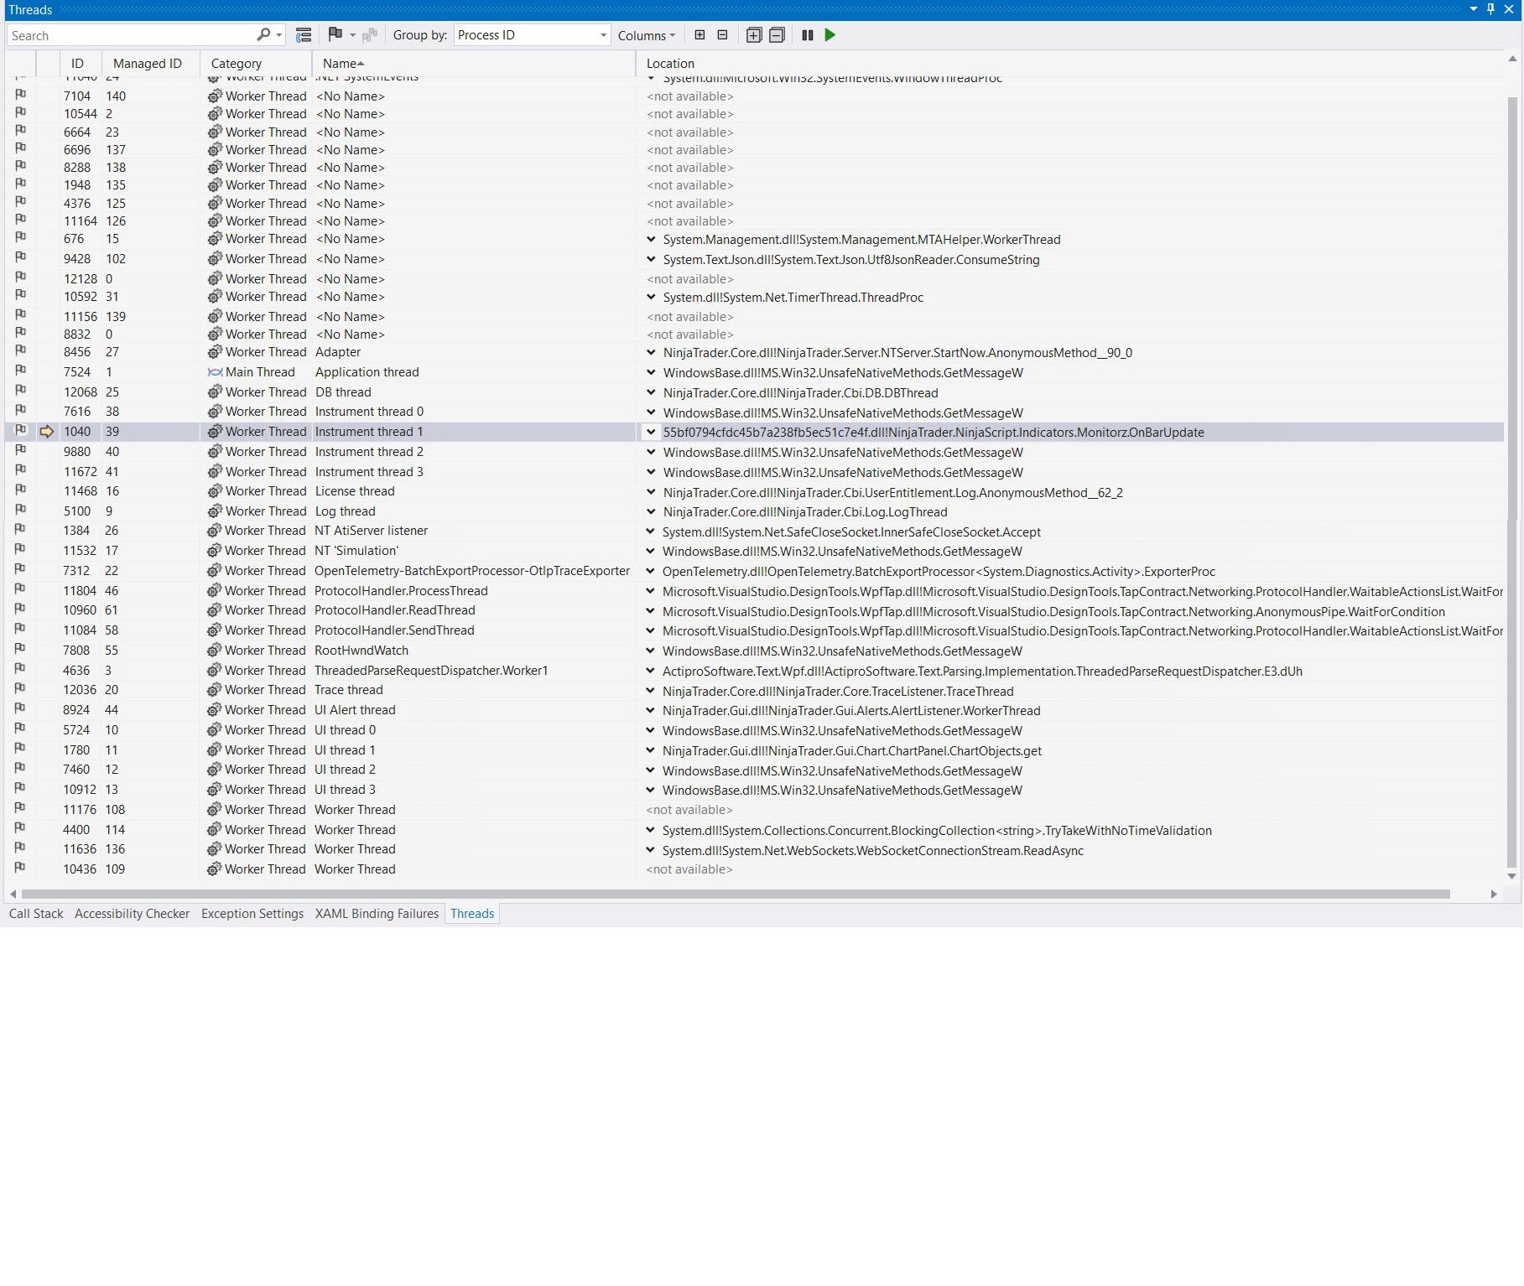This screenshot has height=1286, width=1524.
Task: Sort by the Location column header
Action: click(1069, 64)
